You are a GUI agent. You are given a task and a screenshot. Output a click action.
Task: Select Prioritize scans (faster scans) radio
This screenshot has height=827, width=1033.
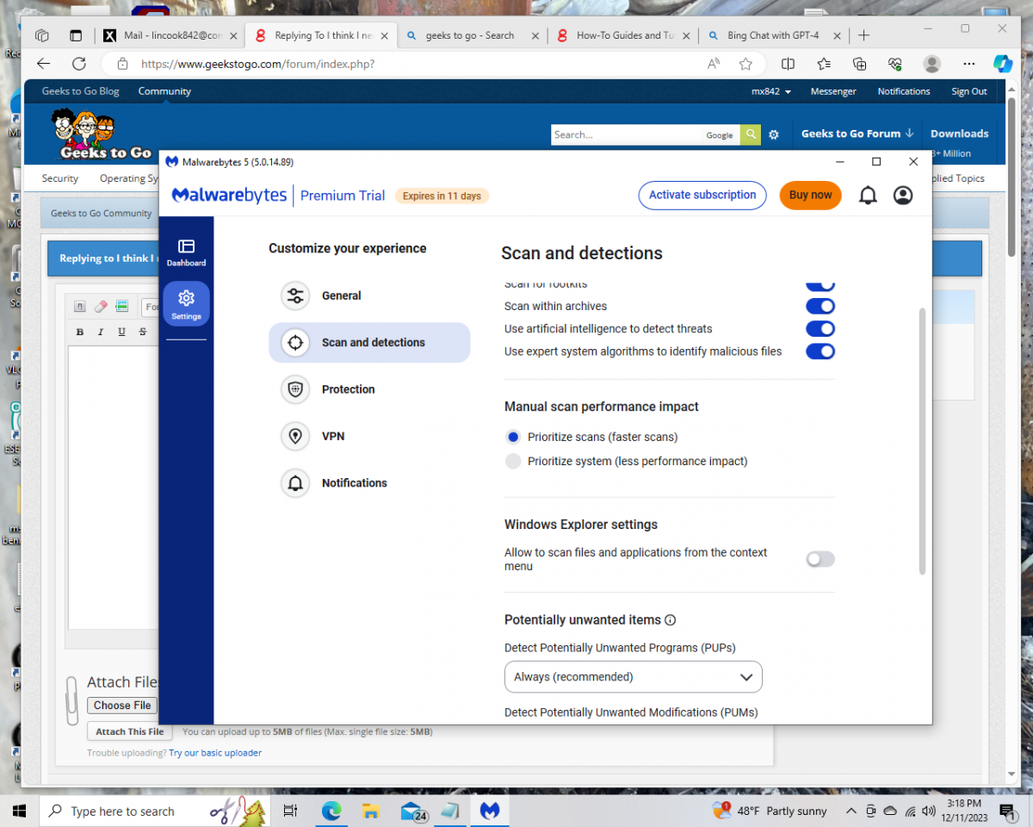coord(513,437)
